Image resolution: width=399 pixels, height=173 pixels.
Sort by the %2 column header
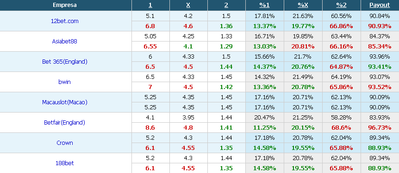click(x=341, y=5)
